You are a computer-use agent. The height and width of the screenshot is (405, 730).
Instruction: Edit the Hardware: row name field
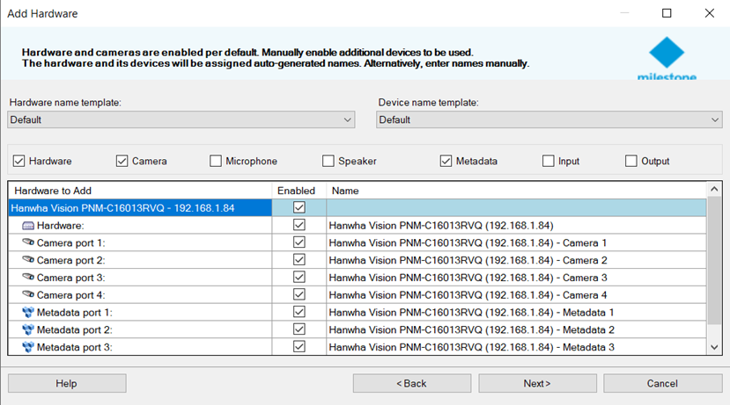tap(516, 225)
